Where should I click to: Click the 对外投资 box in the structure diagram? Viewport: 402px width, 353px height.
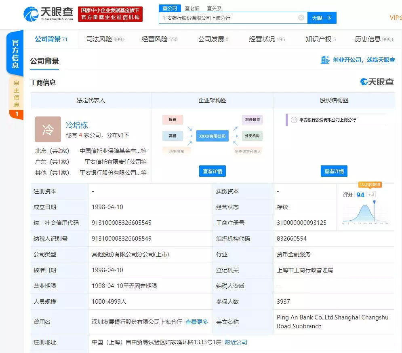point(252,120)
